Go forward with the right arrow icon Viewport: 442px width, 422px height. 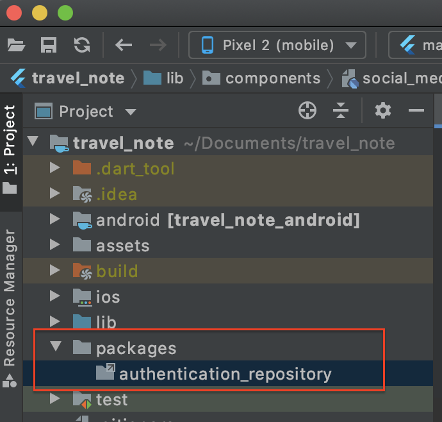158,45
